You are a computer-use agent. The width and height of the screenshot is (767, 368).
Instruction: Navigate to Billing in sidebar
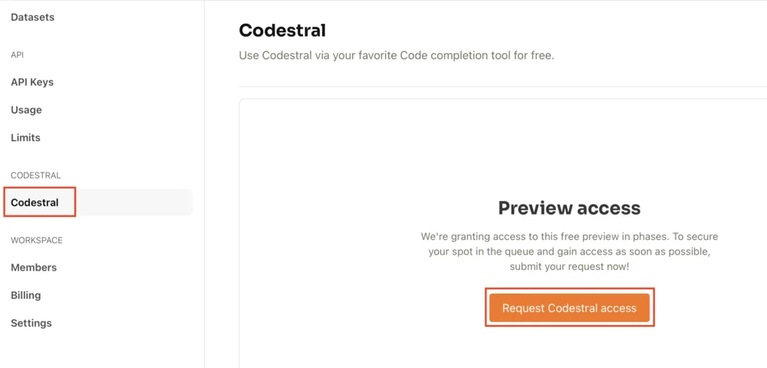(x=25, y=295)
